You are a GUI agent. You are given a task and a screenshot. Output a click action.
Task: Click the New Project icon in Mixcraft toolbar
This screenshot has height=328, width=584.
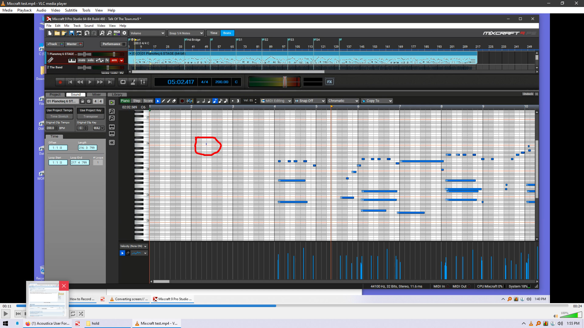point(50,33)
